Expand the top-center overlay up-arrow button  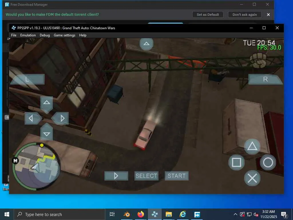tap(146, 44)
